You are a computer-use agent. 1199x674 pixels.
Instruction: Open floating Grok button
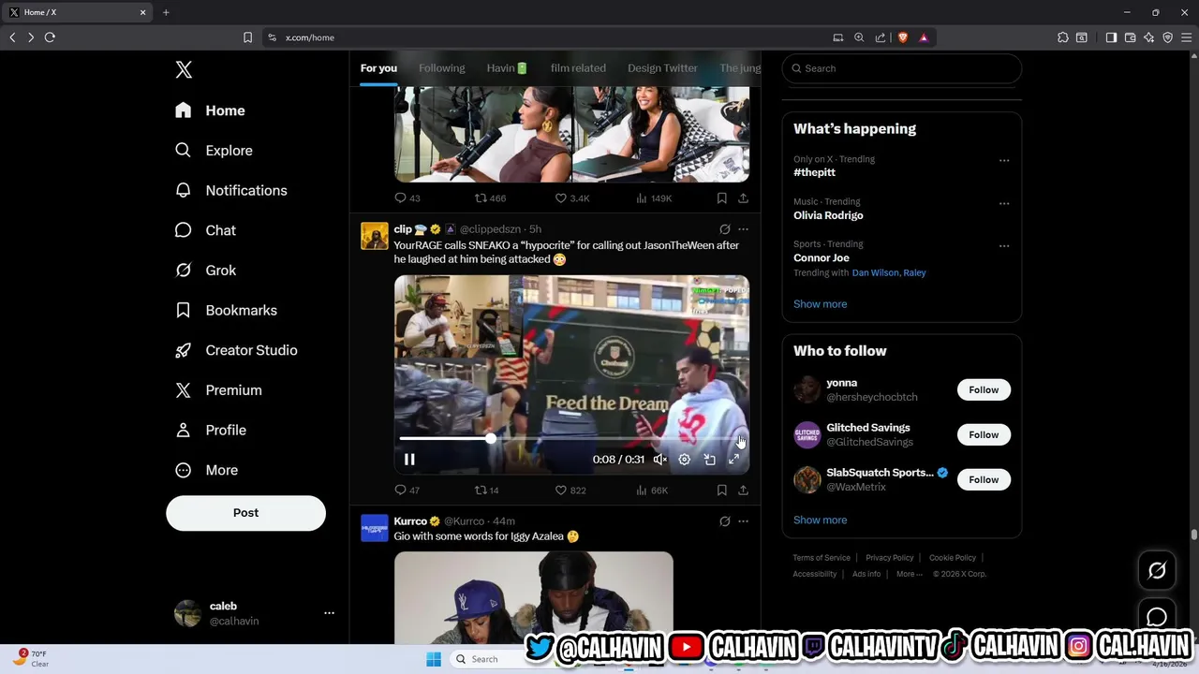[1157, 570]
